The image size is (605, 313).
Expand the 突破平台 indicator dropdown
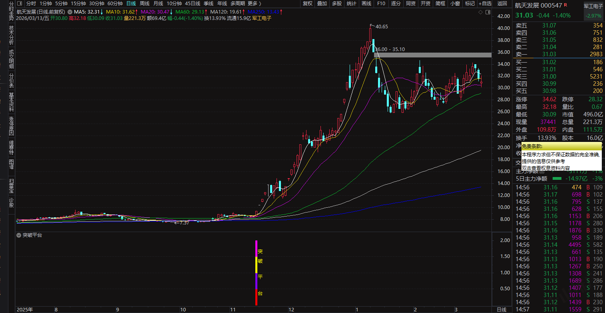coord(19,235)
